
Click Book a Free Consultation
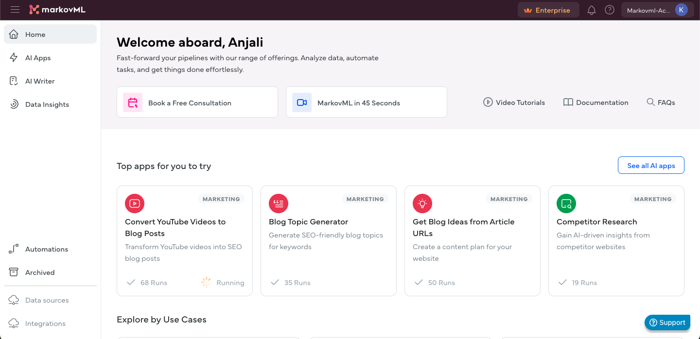pos(197,102)
